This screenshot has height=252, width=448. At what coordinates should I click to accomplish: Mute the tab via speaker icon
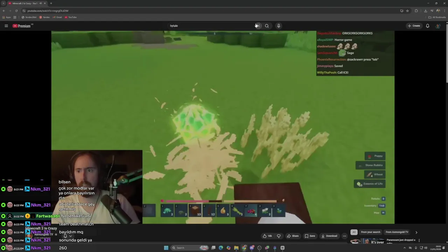(x=41, y=3)
